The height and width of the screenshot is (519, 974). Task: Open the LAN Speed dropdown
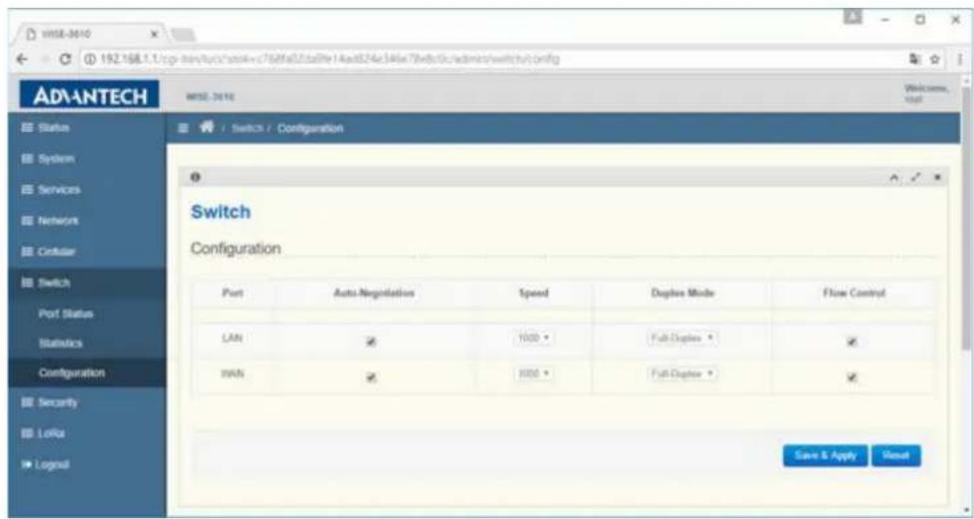click(534, 338)
